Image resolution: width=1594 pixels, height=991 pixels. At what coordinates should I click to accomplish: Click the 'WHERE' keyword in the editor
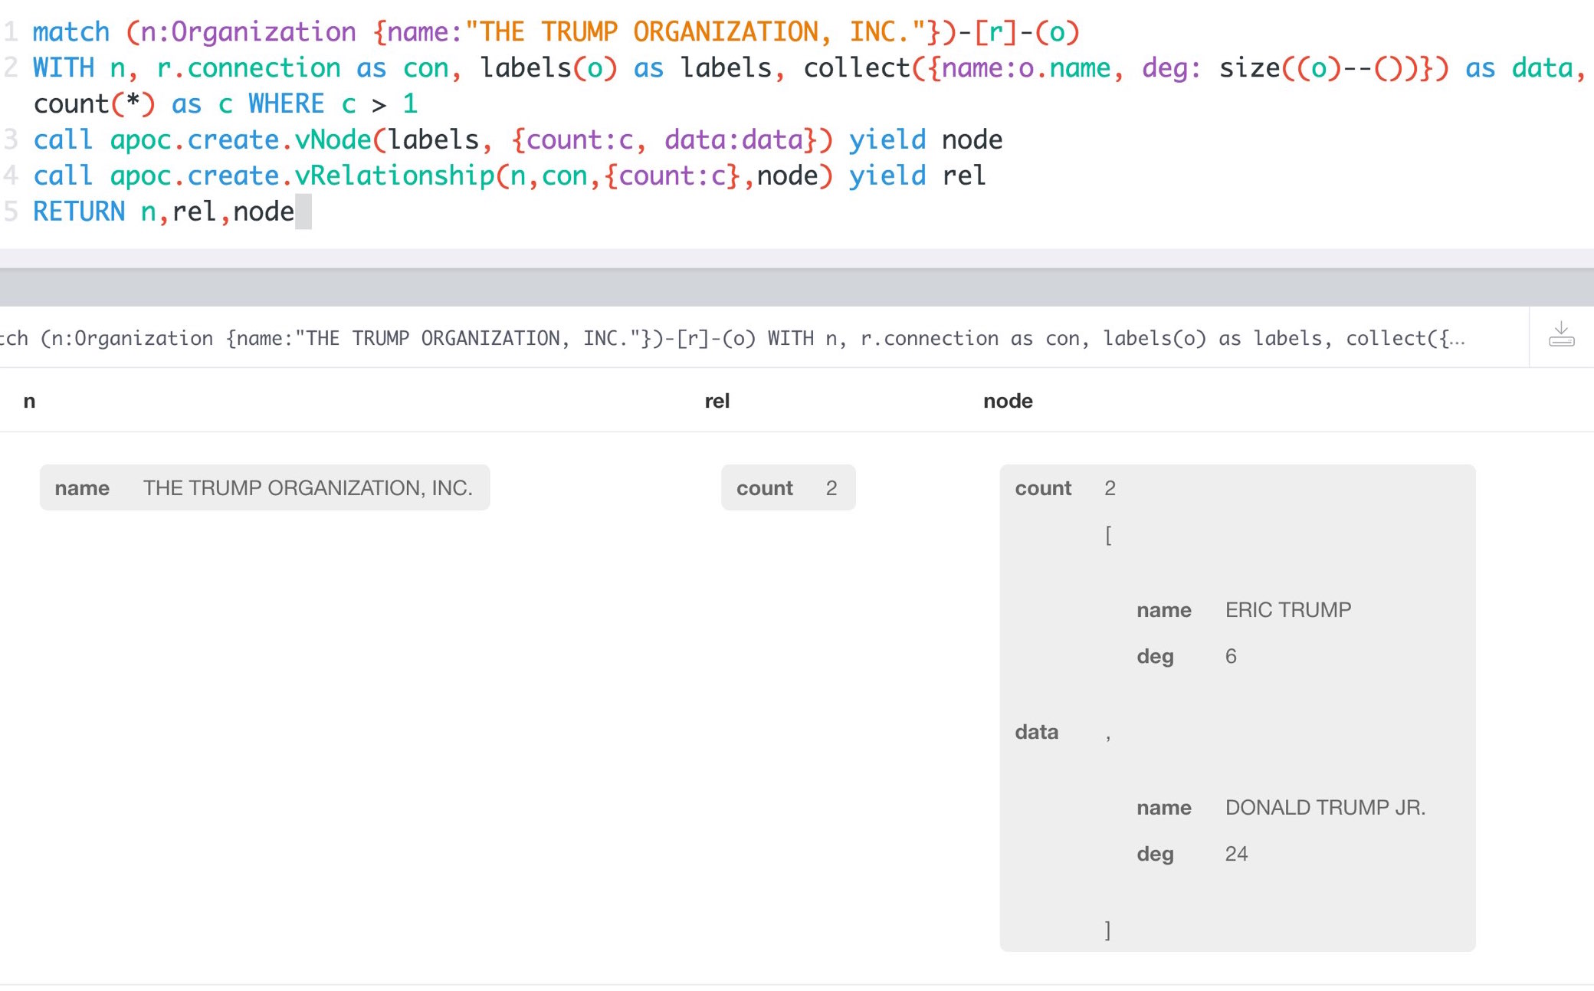[286, 103]
